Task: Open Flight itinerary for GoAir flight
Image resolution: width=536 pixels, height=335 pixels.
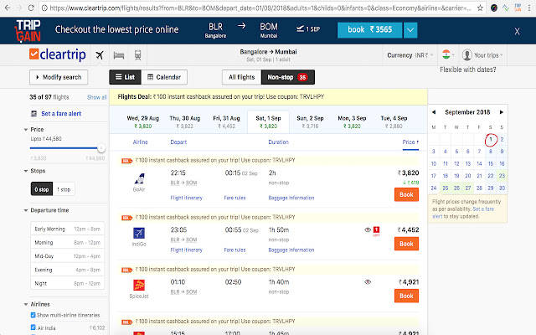Action: (x=186, y=198)
